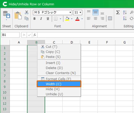The height and width of the screenshot is (113, 134).
Task: Click the Name Box showing B1
Action: click(10, 35)
